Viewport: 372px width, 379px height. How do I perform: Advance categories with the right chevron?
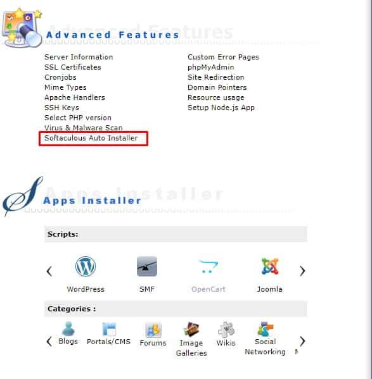pos(302,341)
